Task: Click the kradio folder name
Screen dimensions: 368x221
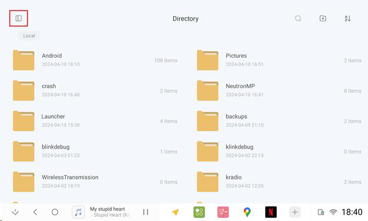Action: [234, 177]
